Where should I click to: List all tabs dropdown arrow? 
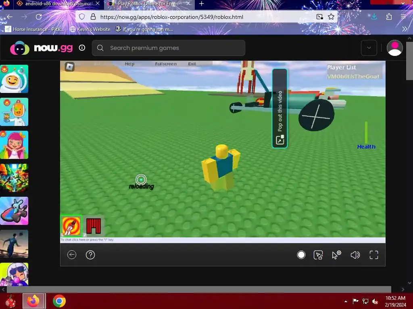coord(352,3)
